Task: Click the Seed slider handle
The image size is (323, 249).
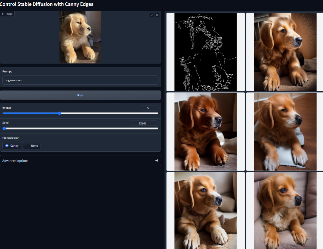Action: coord(4,128)
